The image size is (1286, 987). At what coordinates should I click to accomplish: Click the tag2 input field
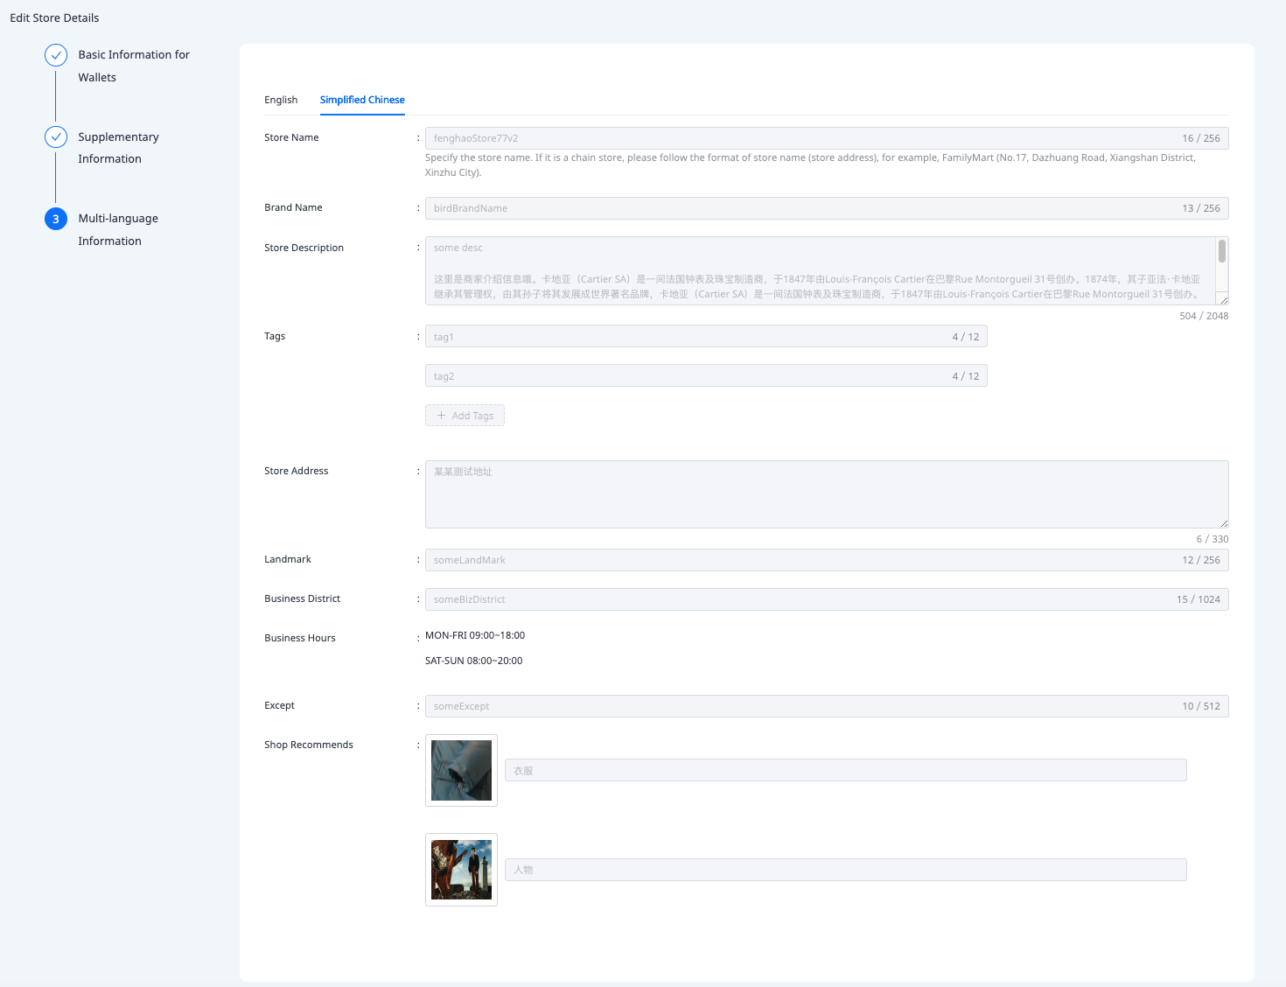pos(682,376)
